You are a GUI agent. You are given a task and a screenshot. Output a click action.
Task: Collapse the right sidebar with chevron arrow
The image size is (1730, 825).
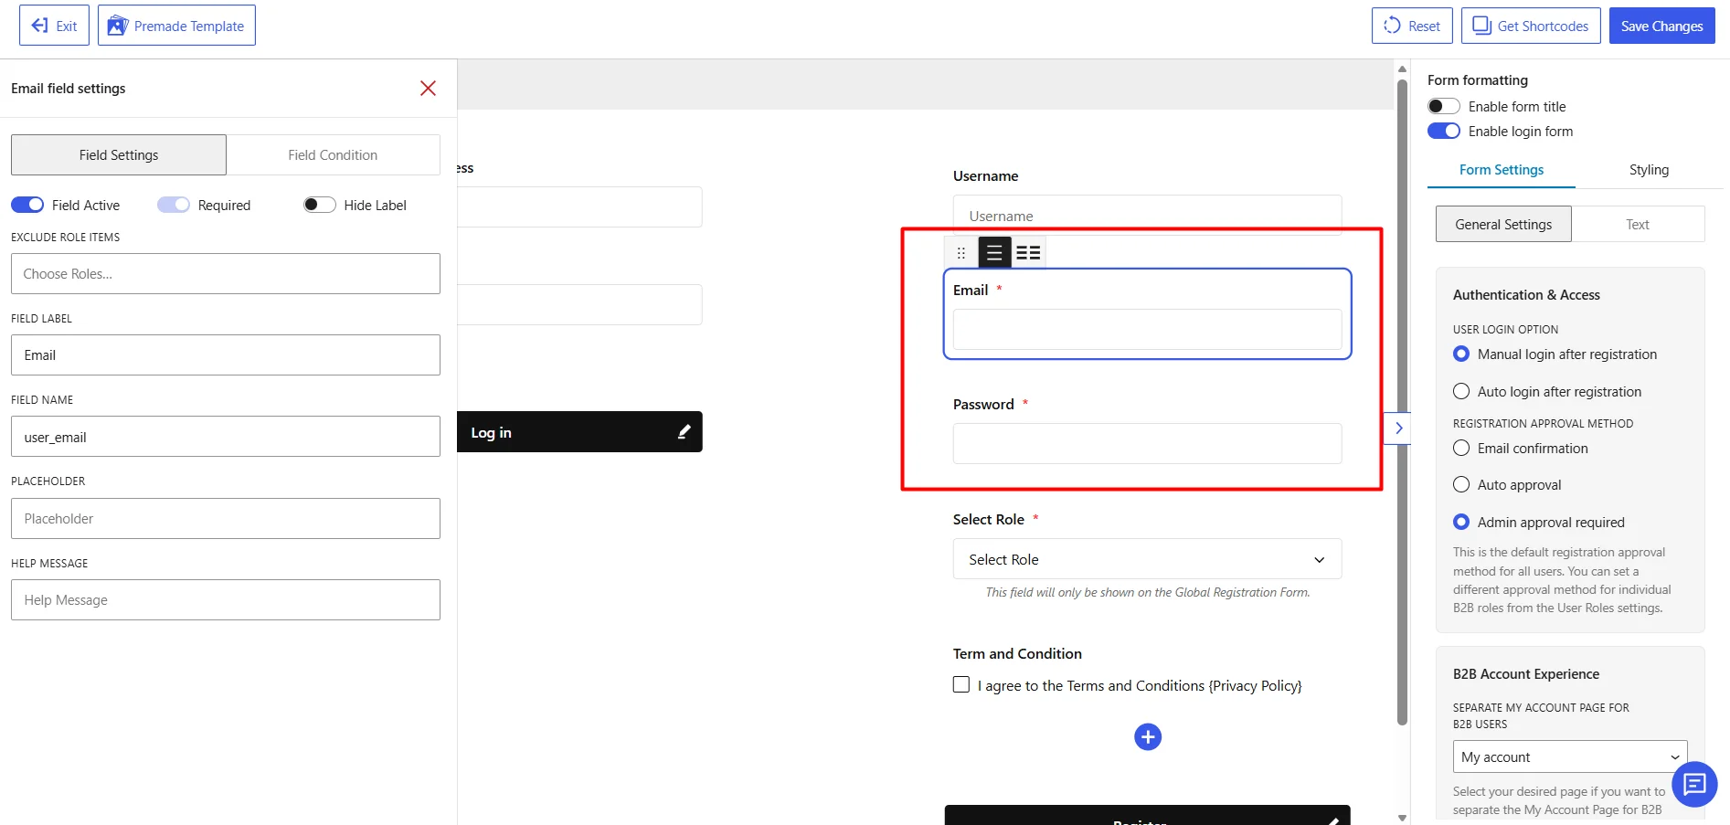pyautogui.click(x=1398, y=428)
